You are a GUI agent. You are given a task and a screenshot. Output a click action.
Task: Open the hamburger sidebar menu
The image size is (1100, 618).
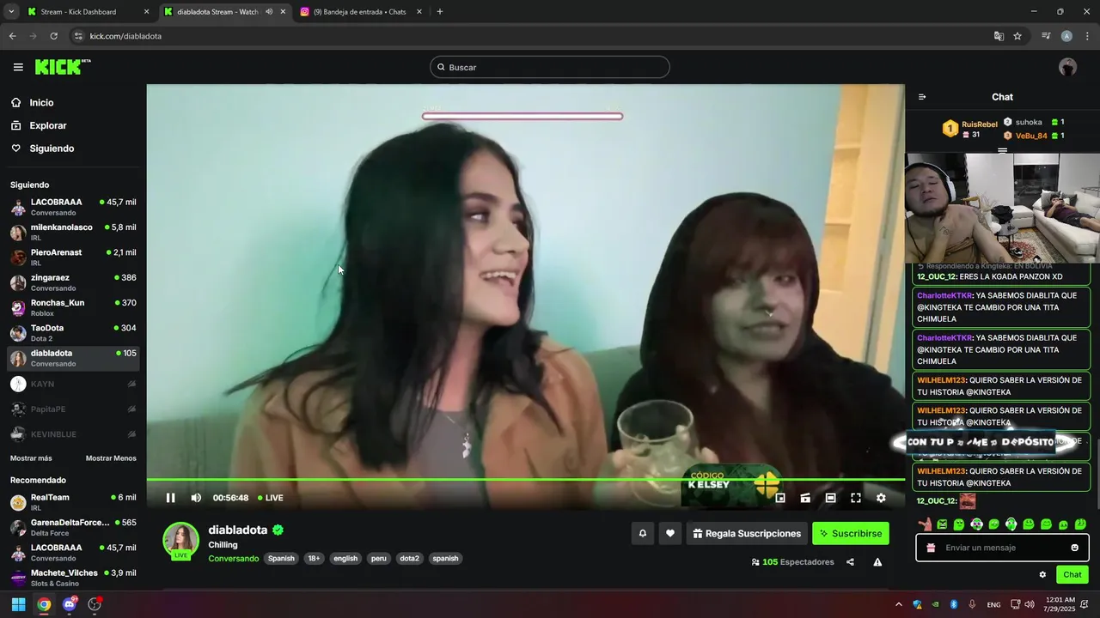pyautogui.click(x=18, y=67)
